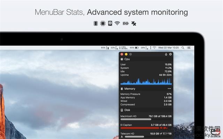Open Notification Center list icon
The height and width of the screenshot is (139, 223).
[x=189, y=48]
